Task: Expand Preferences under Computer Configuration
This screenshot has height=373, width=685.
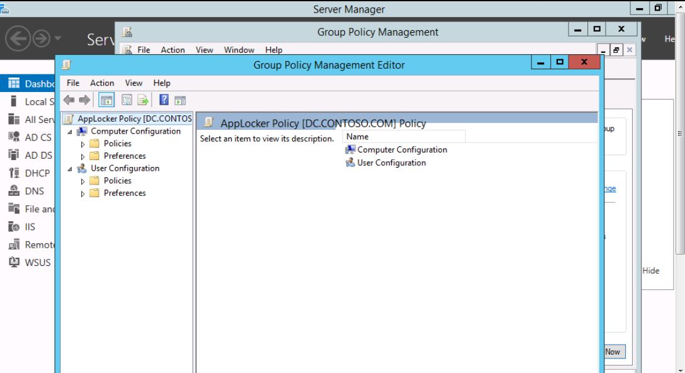Action: tap(82, 156)
